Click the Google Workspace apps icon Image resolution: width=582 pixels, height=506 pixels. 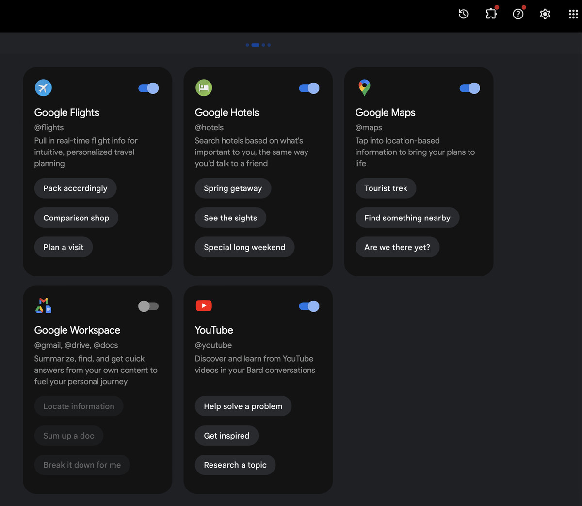pyautogui.click(x=44, y=305)
